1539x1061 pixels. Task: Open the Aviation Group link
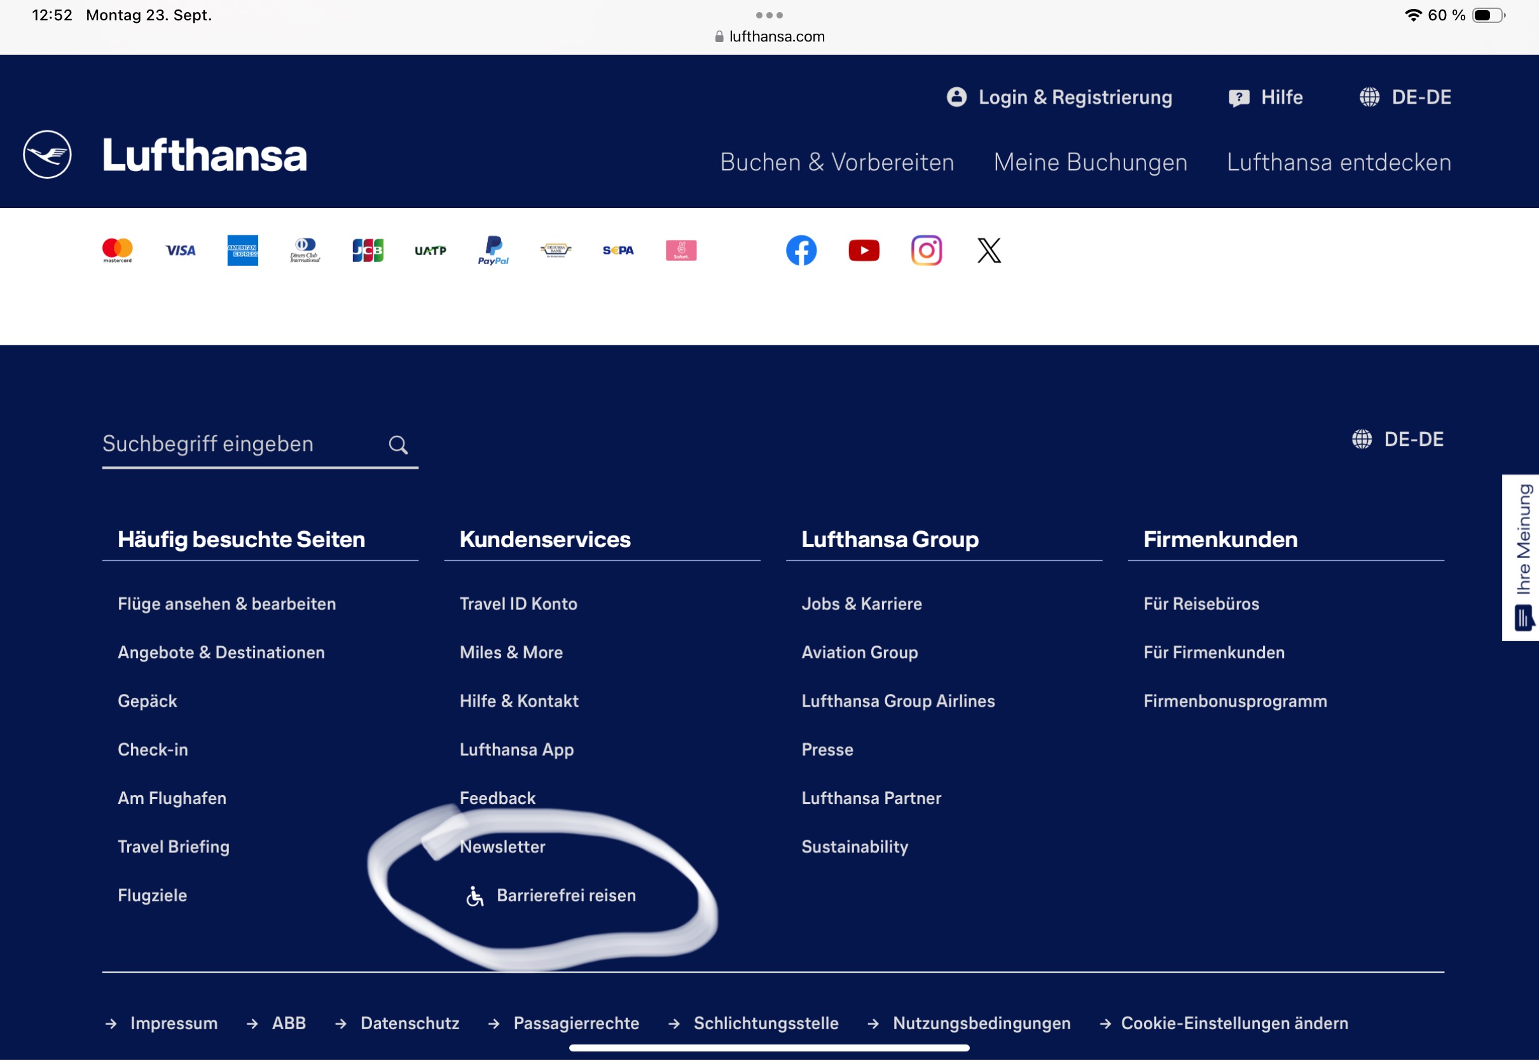point(859,652)
